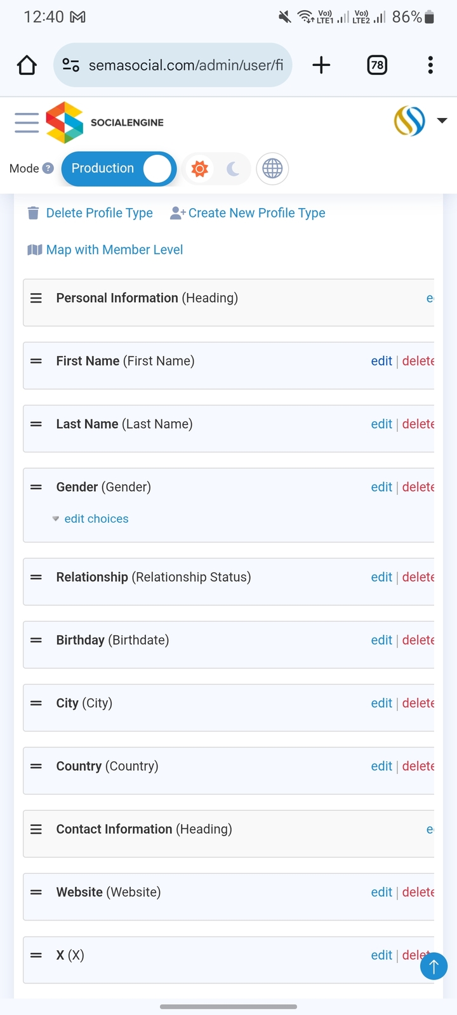Click the Mode help question icon
The height and width of the screenshot is (1015, 457).
pyautogui.click(x=48, y=169)
